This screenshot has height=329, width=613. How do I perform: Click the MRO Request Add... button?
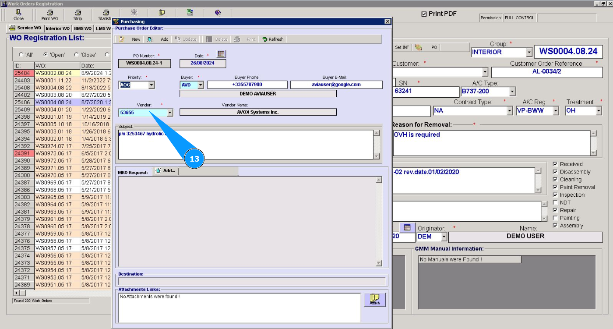pos(166,171)
